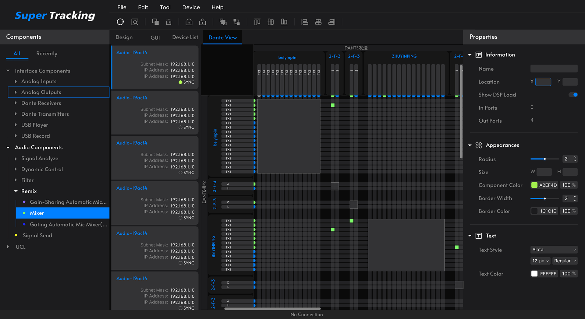Click the align top icon
585x319 pixels.
257,22
